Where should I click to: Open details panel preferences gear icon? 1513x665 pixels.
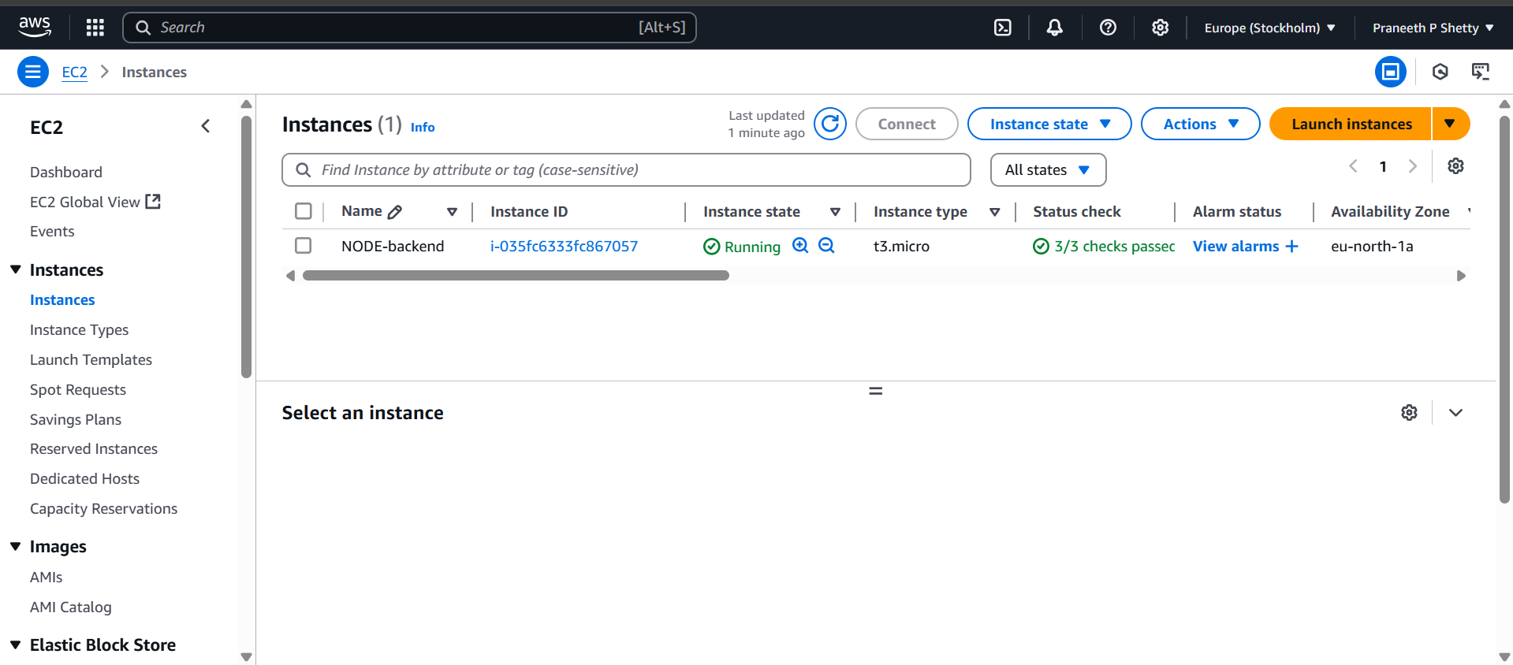(1409, 412)
